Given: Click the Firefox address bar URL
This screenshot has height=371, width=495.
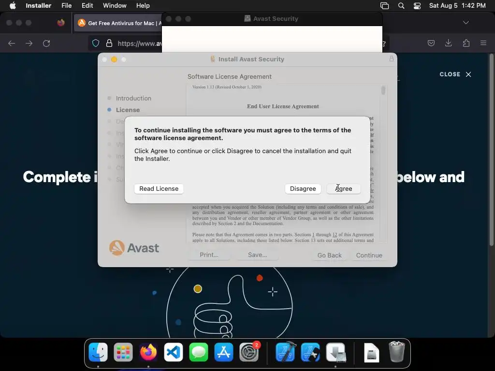Looking at the screenshot, I should [x=140, y=43].
